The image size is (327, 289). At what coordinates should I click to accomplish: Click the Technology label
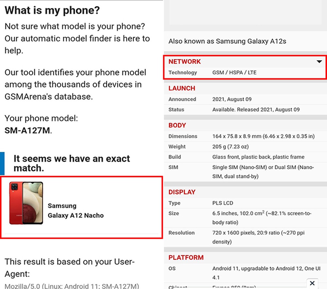[183, 72]
